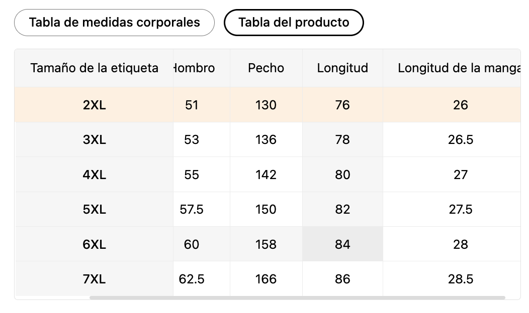This screenshot has width=529, height=313.
Task: Select the 4XL size row label
Action: point(94,175)
